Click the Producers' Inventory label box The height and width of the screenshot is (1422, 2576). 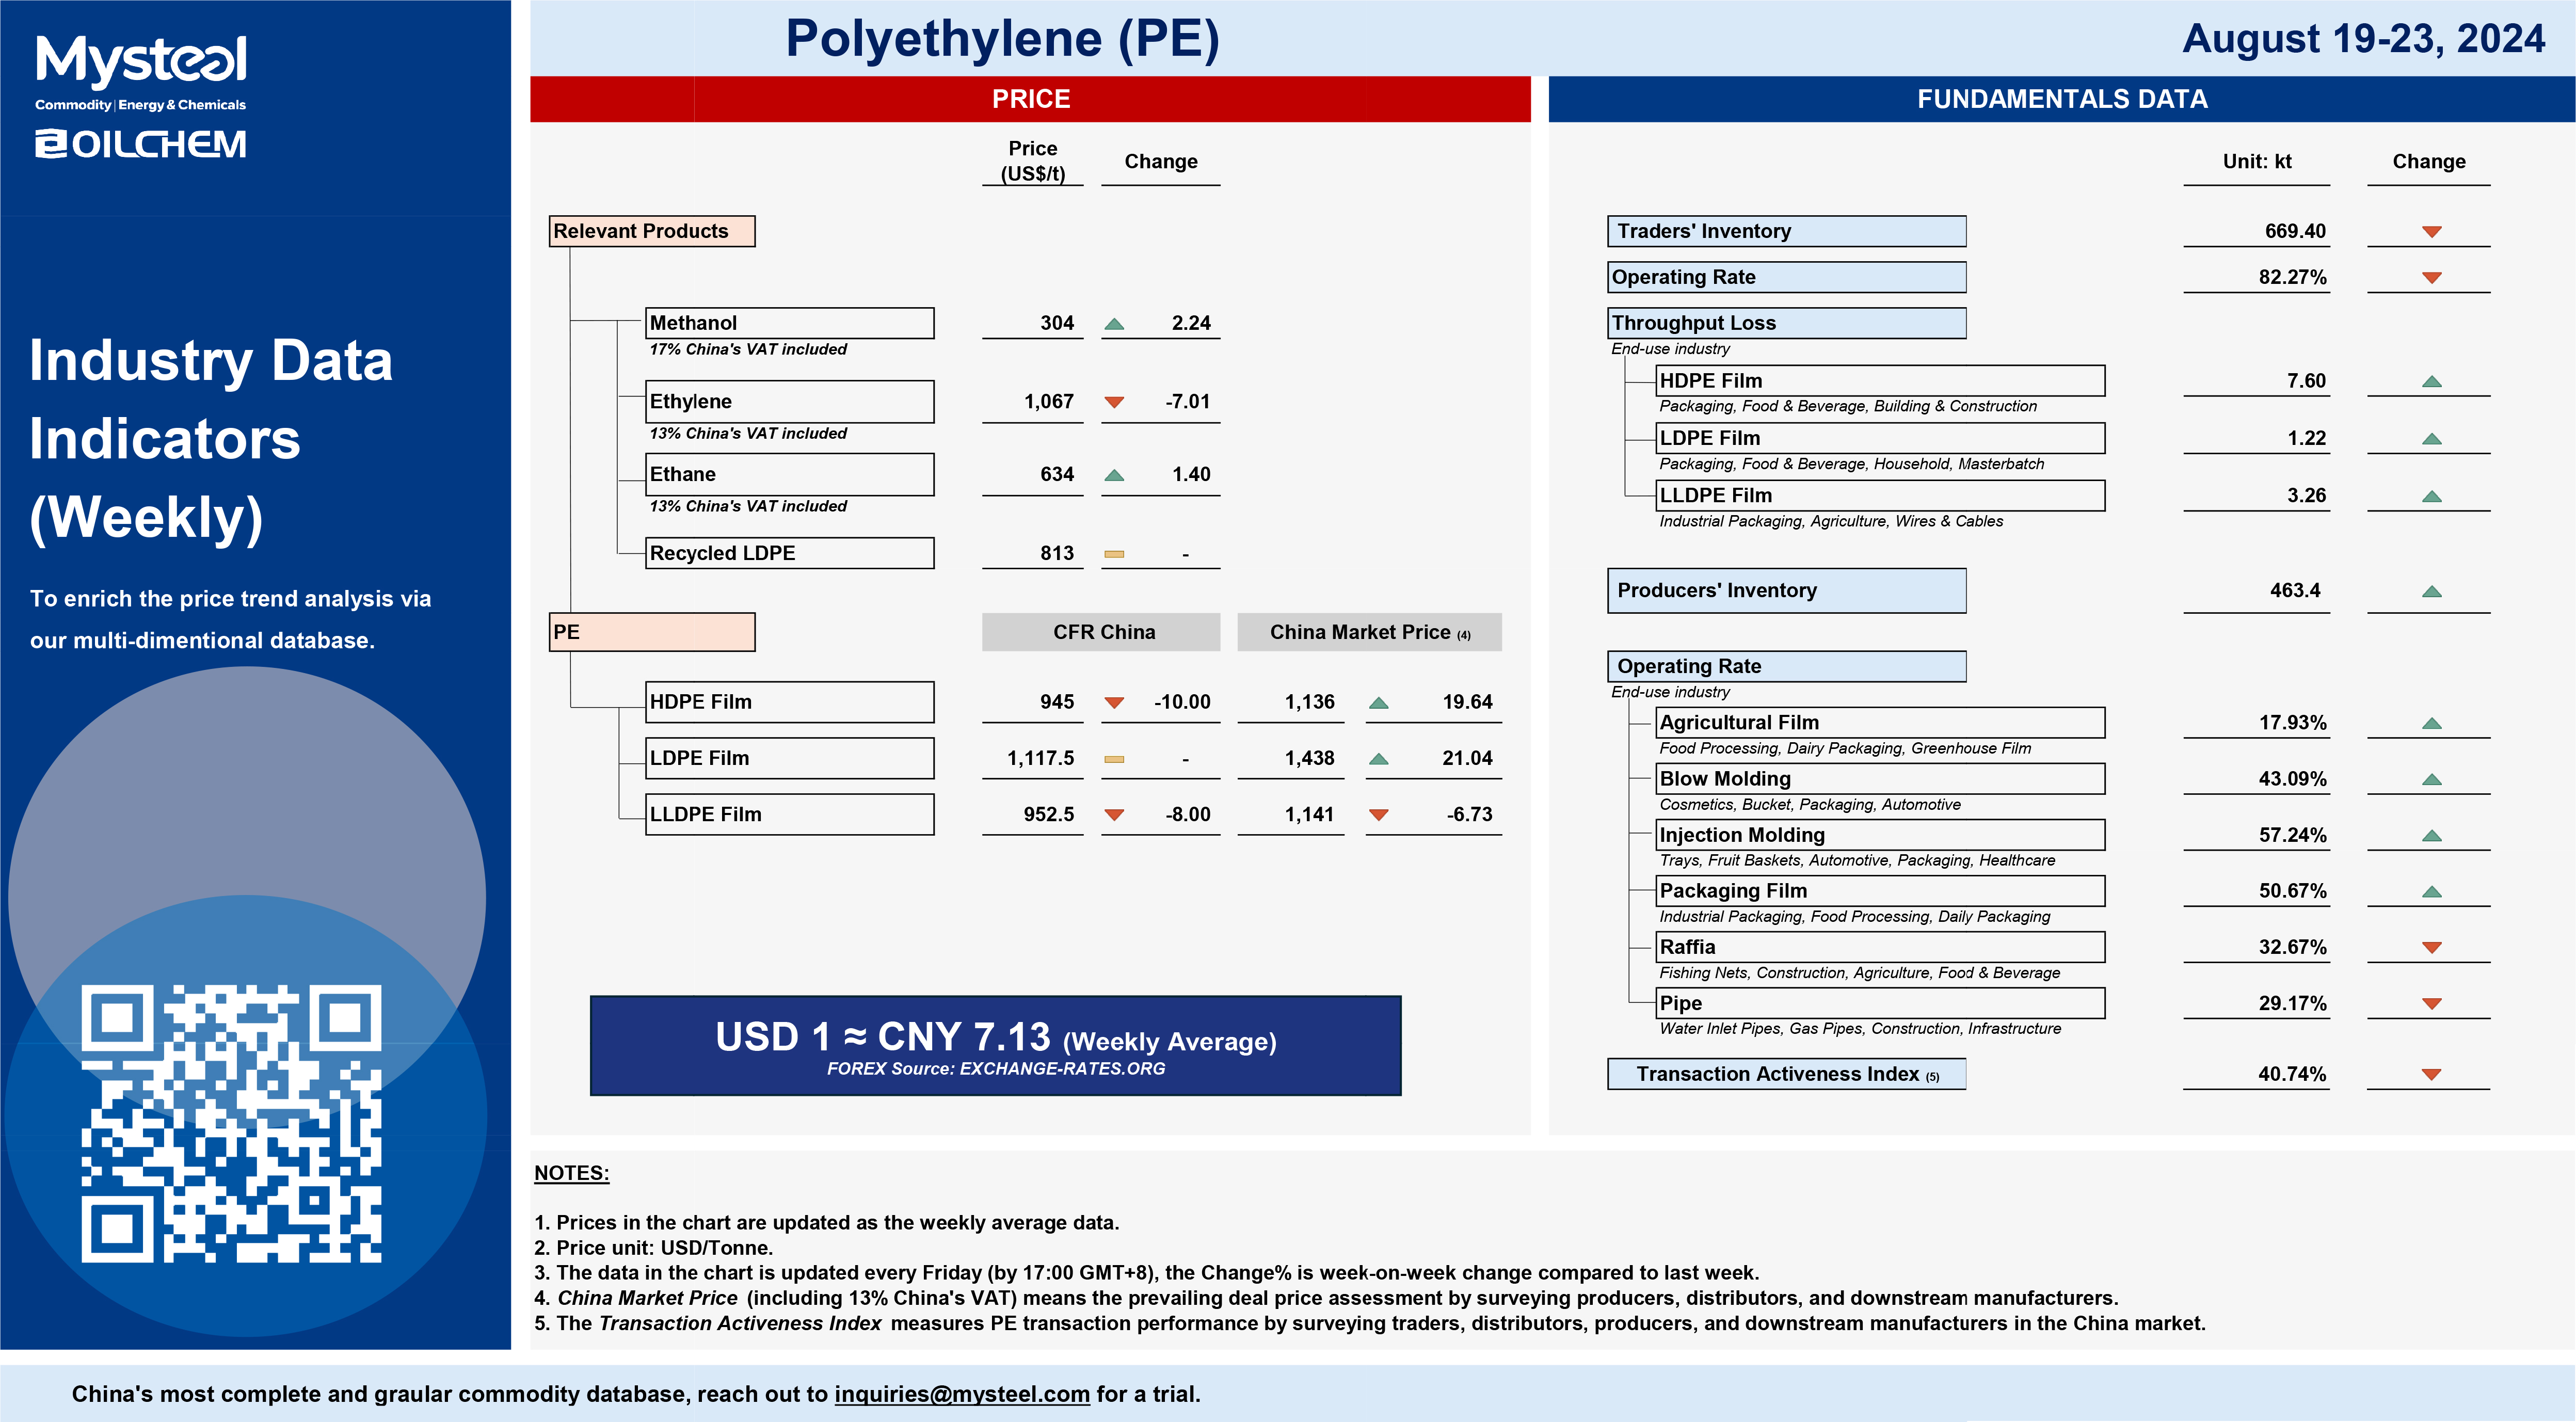click(x=1786, y=590)
